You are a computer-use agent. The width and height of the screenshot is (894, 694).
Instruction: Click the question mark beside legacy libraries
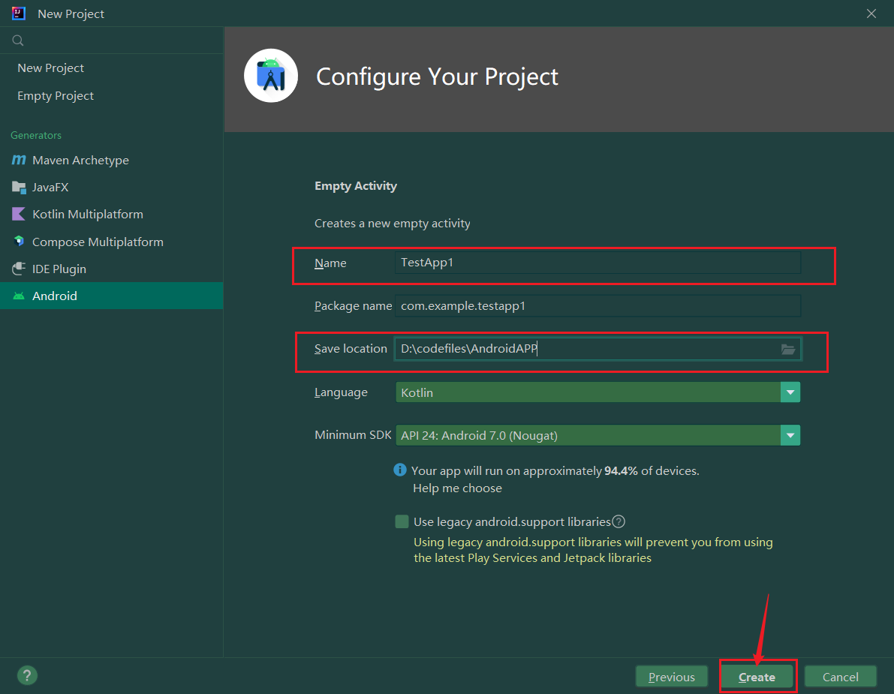(x=619, y=521)
